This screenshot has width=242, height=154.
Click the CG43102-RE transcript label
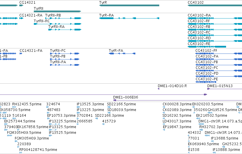pyautogui.click(x=199, y=44)
